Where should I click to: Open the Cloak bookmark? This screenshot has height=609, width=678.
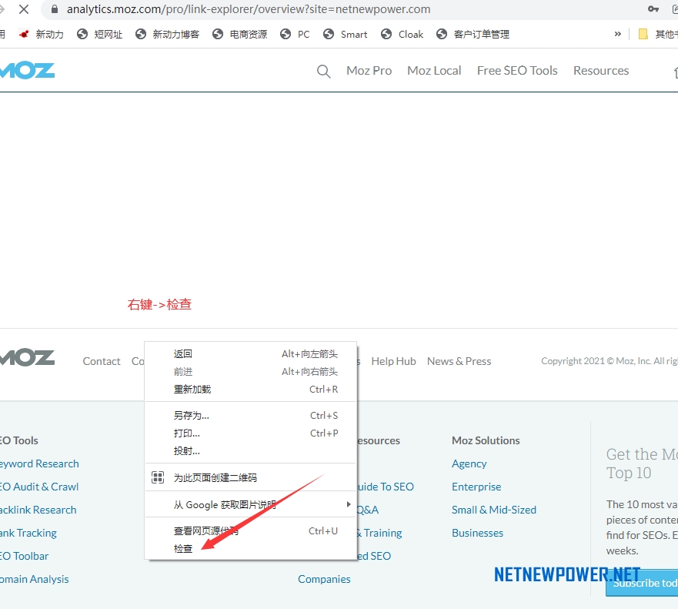point(402,34)
